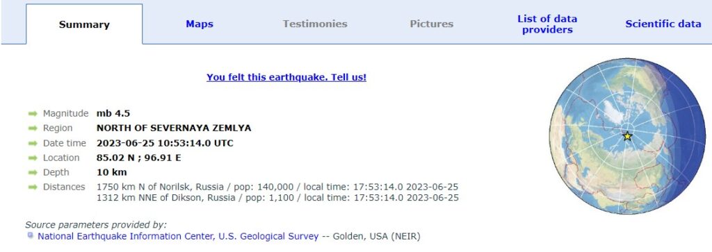Click the green arrow beside Location
712x252 pixels.
32,158
